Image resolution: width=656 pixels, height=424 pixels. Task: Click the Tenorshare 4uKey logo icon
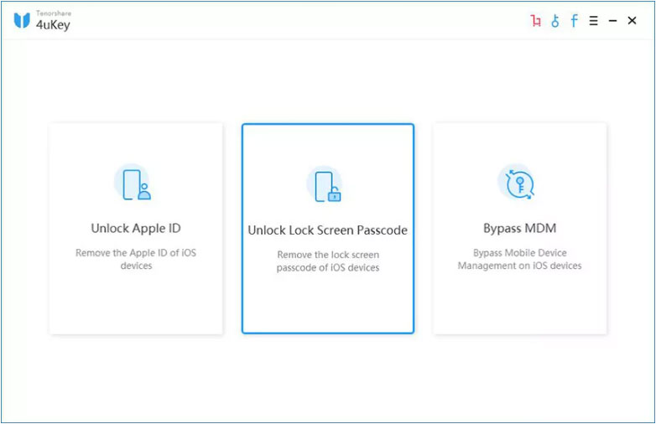pos(22,21)
